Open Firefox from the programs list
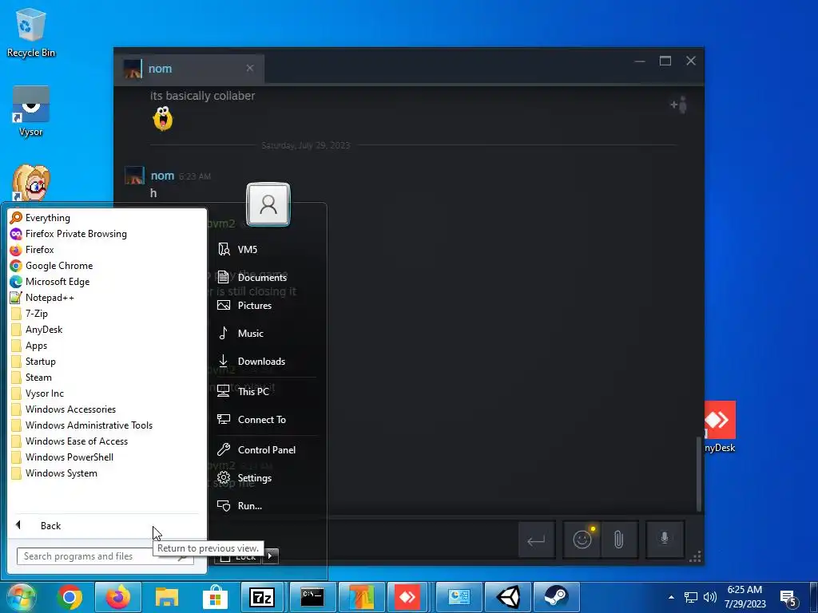The image size is (818, 613). pyautogui.click(x=107, y=250)
